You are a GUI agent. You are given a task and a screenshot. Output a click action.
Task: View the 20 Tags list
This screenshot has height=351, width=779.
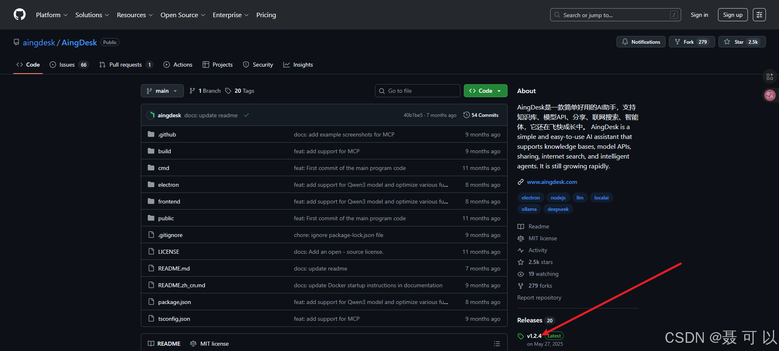coord(240,91)
